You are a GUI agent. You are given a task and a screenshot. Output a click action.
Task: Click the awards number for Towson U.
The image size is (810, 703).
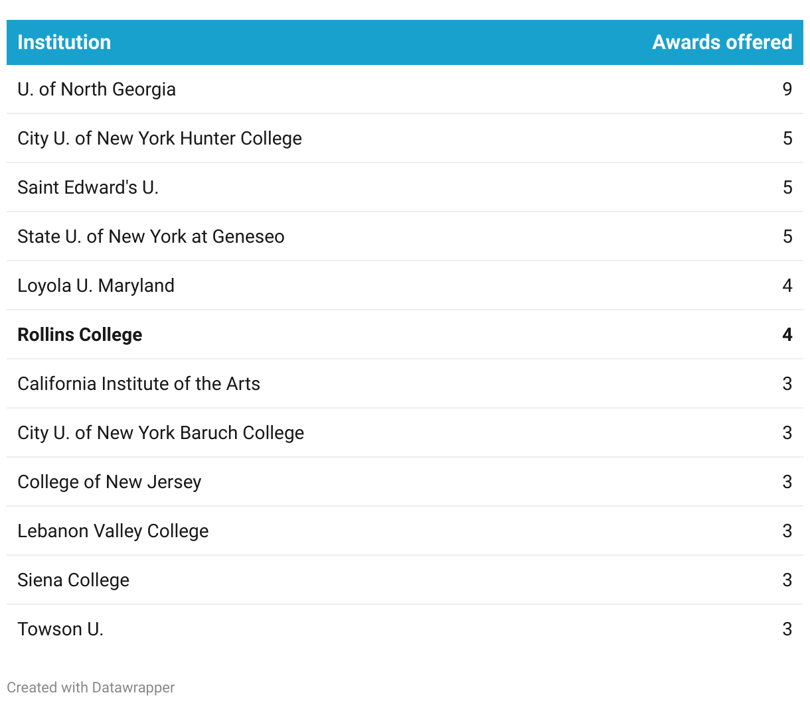click(x=787, y=629)
